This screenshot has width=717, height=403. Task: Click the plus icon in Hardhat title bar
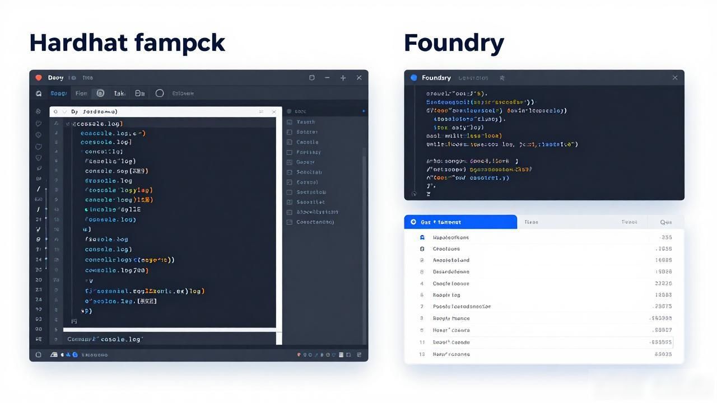[343, 78]
